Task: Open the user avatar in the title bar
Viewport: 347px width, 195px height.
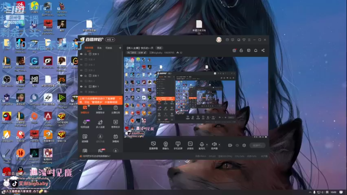Action: (x=219, y=40)
